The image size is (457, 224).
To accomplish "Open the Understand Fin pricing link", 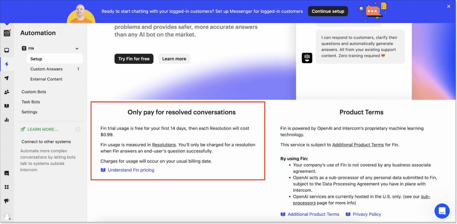I will pyautogui.click(x=131, y=170).
